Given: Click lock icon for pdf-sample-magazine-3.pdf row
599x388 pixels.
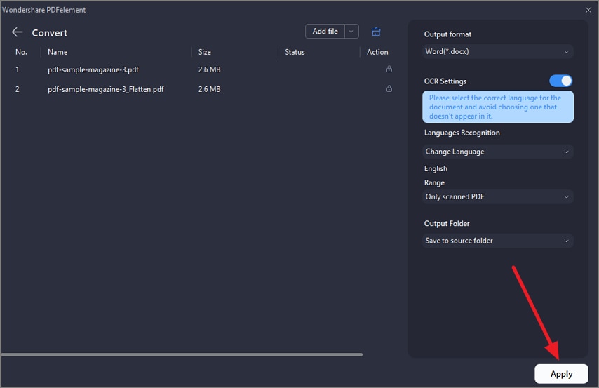Looking at the screenshot, I should pyautogui.click(x=389, y=69).
